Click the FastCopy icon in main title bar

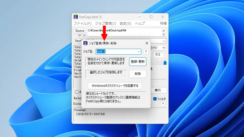[x=76, y=17]
